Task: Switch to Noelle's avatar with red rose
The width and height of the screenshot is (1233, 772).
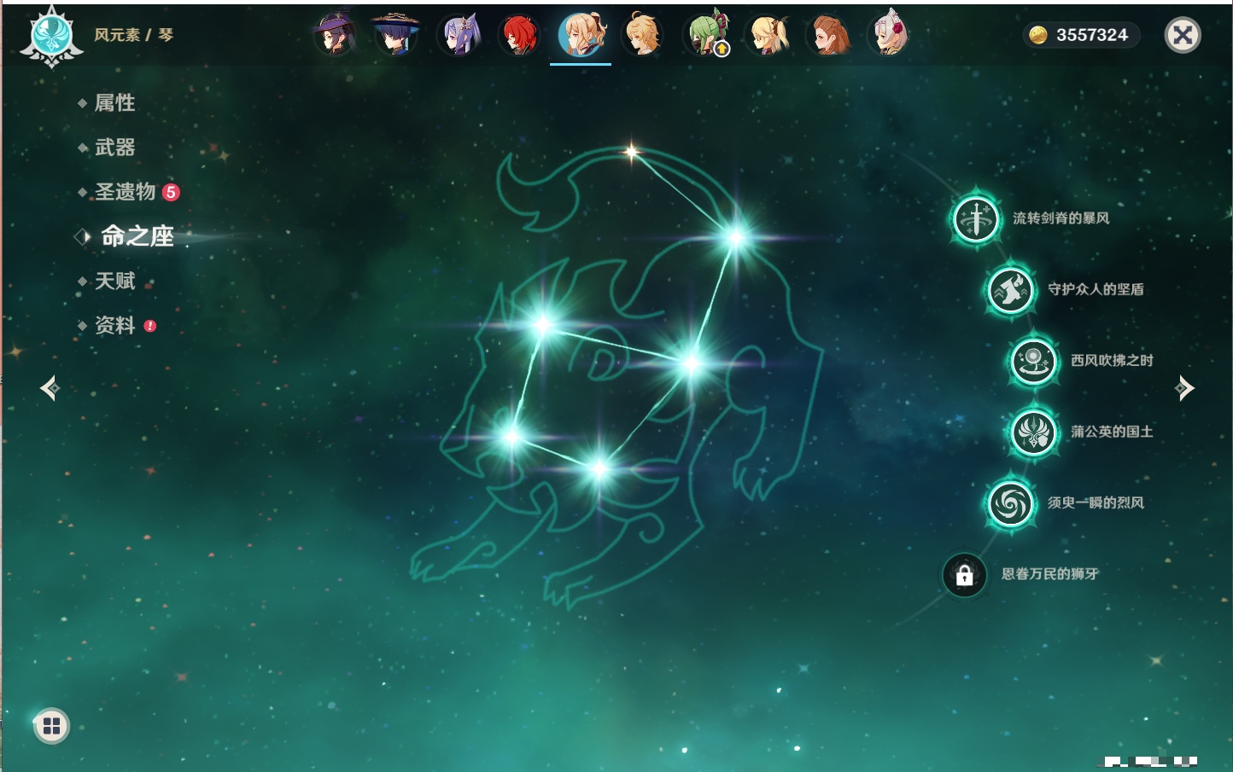Action: click(890, 35)
